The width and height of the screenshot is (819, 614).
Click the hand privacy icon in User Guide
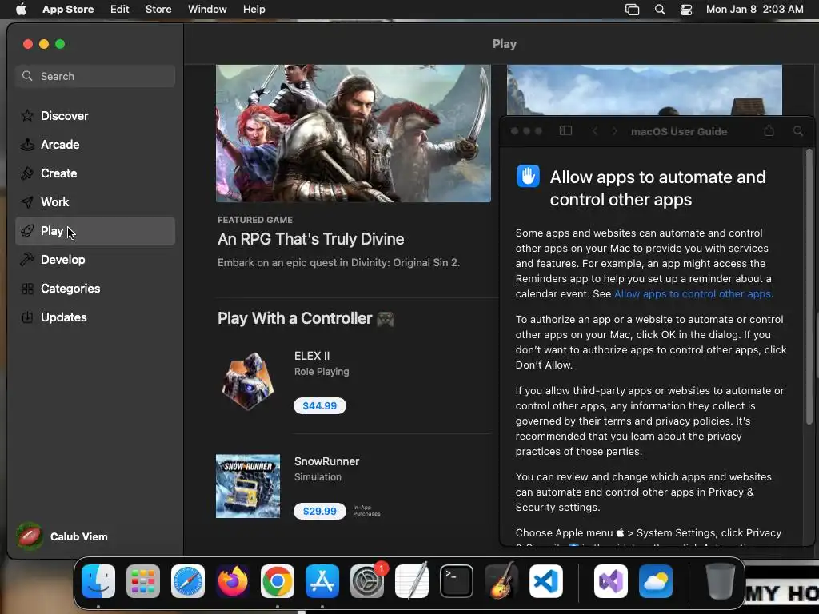click(x=528, y=176)
